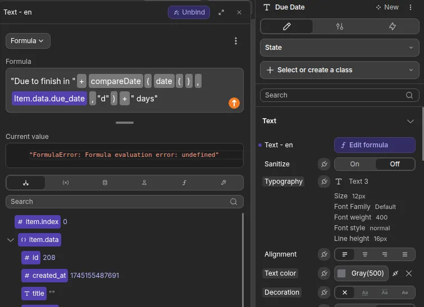Insert the item.data object
The width and height of the screenshot is (424, 307).
[x=40, y=240]
